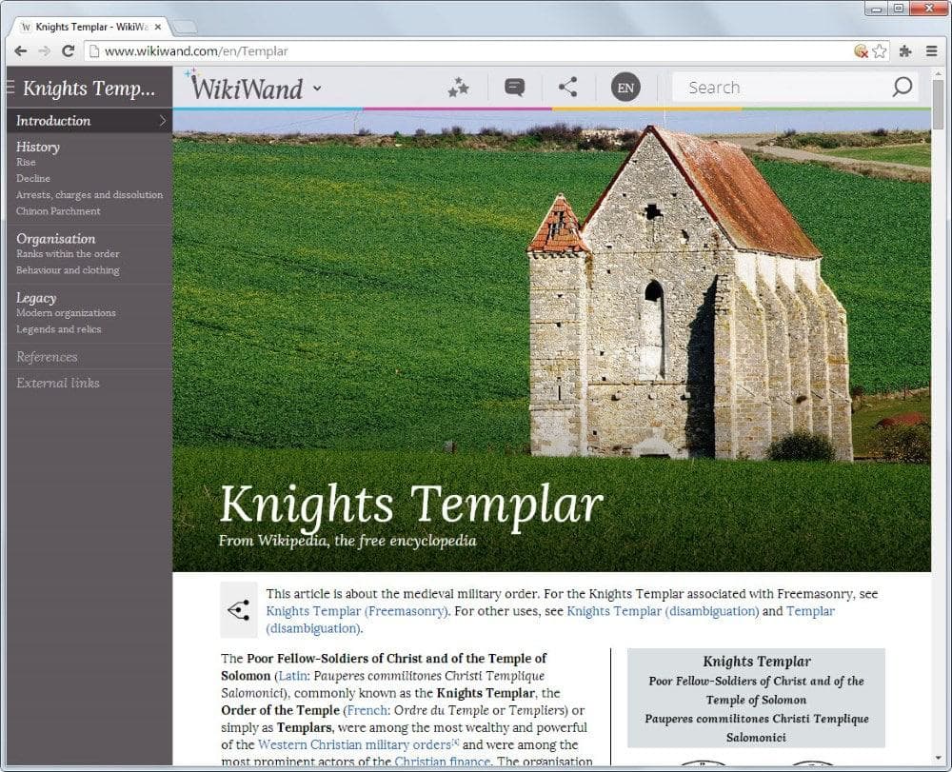
Task: Open Knights Templar (Freemasonry) link
Action: click(x=356, y=611)
